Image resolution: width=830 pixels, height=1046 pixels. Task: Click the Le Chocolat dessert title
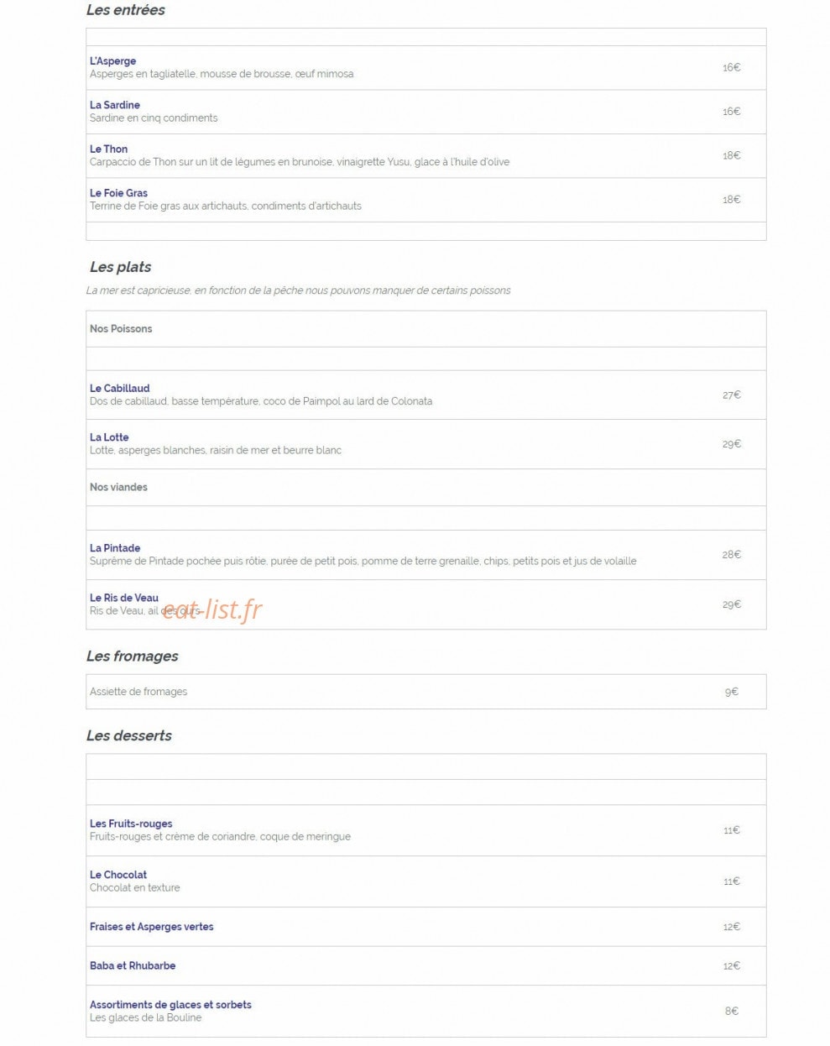click(x=118, y=875)
